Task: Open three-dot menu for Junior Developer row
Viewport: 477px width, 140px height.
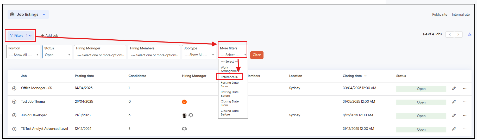Action: coord(465,115)
